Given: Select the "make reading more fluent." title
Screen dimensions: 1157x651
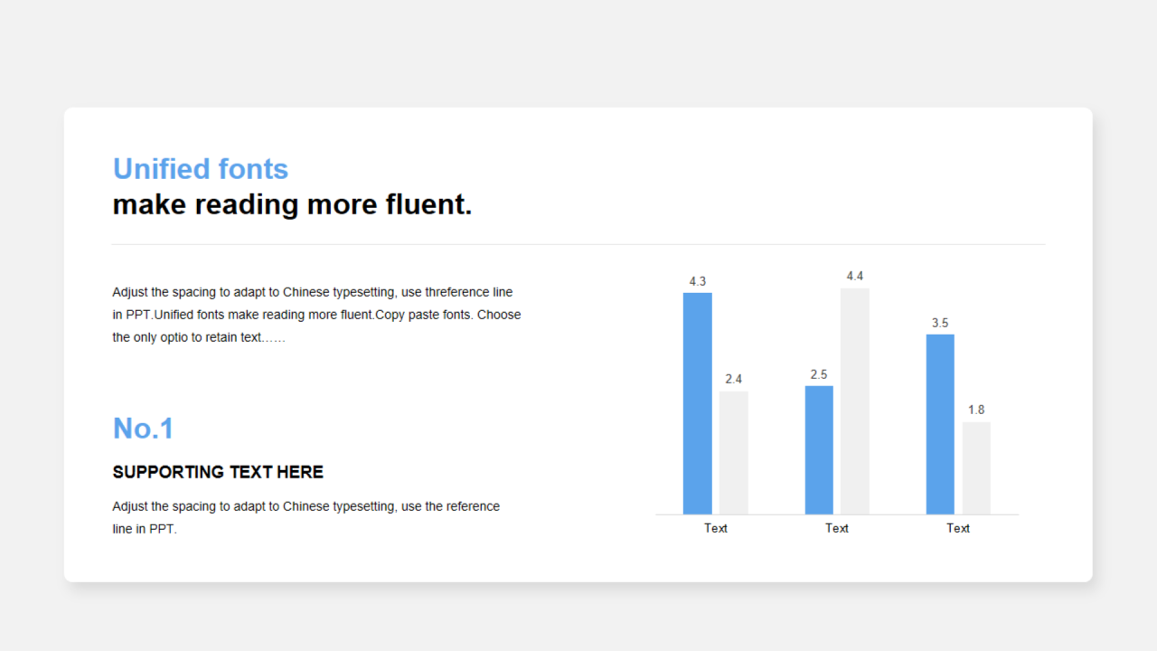Looking at the screenshot, I should (292, 204).
